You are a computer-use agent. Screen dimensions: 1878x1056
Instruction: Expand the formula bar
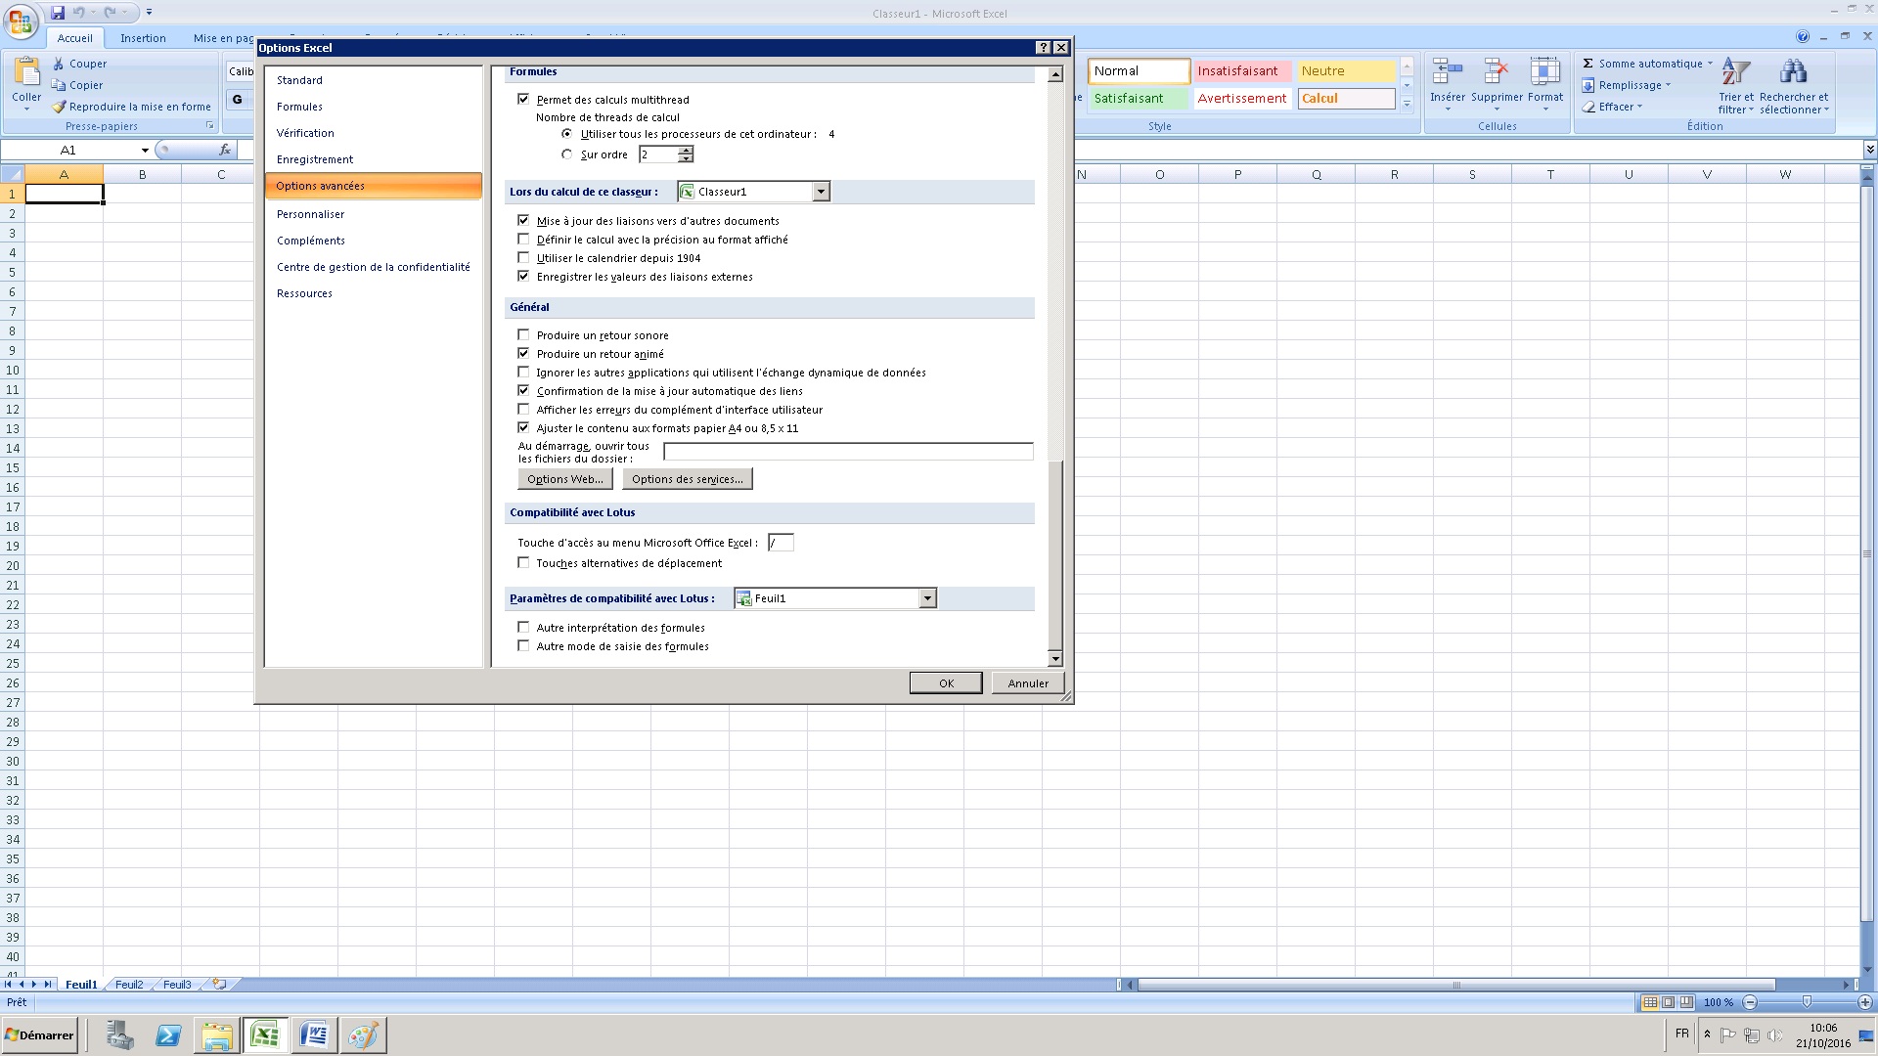pyautogui.click(x=1869, y=150)
